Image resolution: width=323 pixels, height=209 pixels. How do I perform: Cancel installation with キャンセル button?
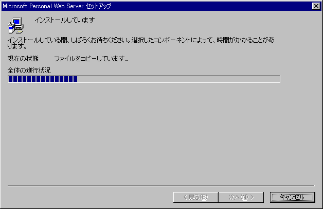(292, 197)
